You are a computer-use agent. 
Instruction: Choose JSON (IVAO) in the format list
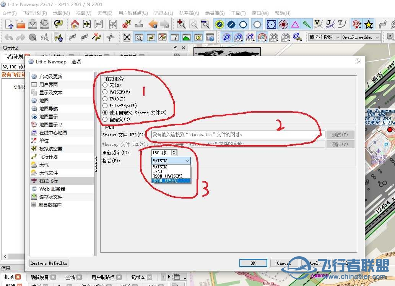[x=171, y=181]
